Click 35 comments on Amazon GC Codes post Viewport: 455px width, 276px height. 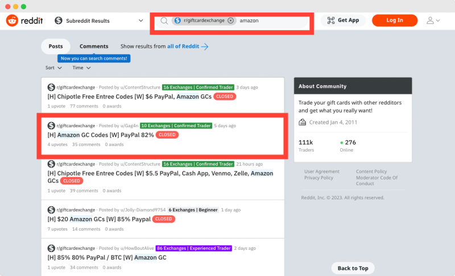(86, 144)
